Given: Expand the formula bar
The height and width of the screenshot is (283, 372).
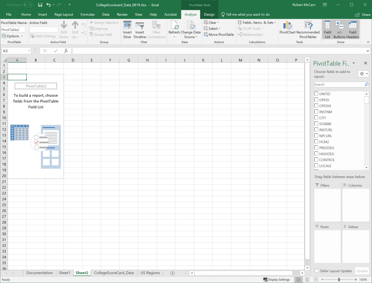Looking at the screenshot, I should 368,51.
